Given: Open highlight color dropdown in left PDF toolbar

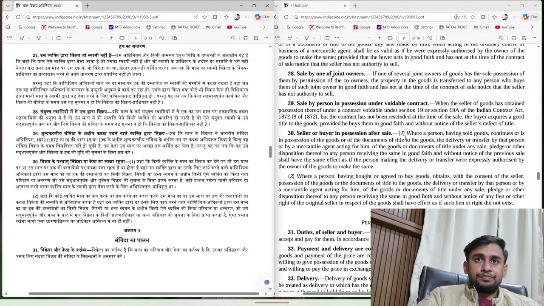Looking at the screenshot, I should pyautogui.click(x=29, y=38).
